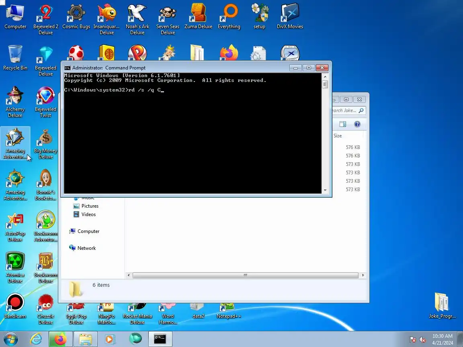Open the Computer desktop icon
The height and width of the screenshot is (347, 463).
point(15,16)
